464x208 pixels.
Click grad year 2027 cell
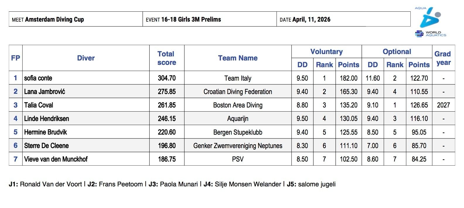coord(443,105)
